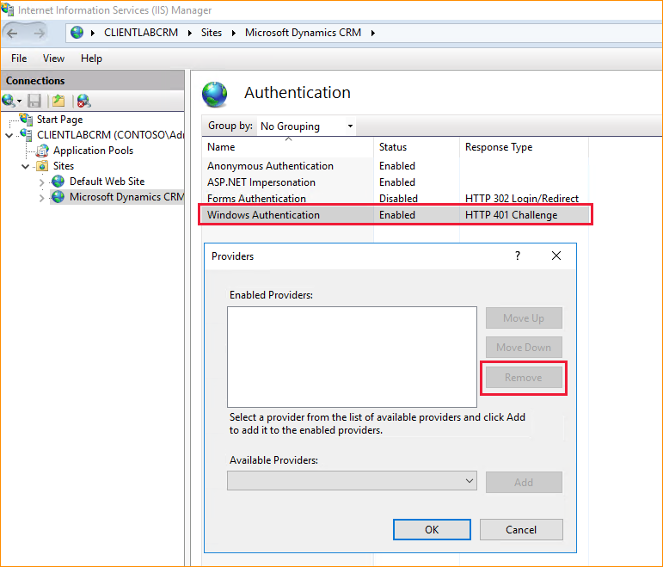Click the Move Down button
Viewport: 663px width, 567px height.
click(524, 348)
